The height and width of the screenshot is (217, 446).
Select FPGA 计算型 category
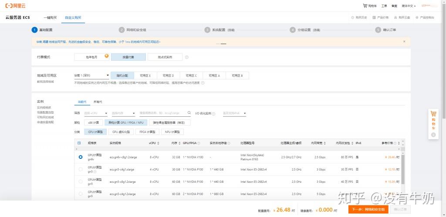[147, 132]
